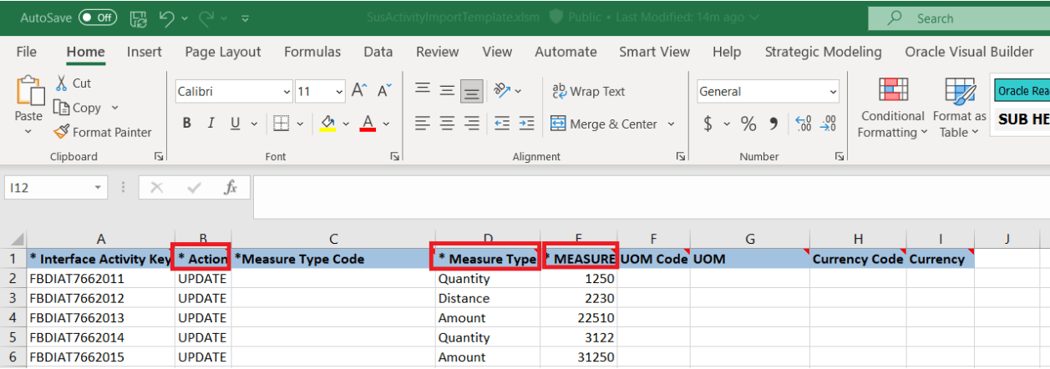
Task: Apply the yellow fill color bucket
Action: pyautogui.click(x=327, y=124)
